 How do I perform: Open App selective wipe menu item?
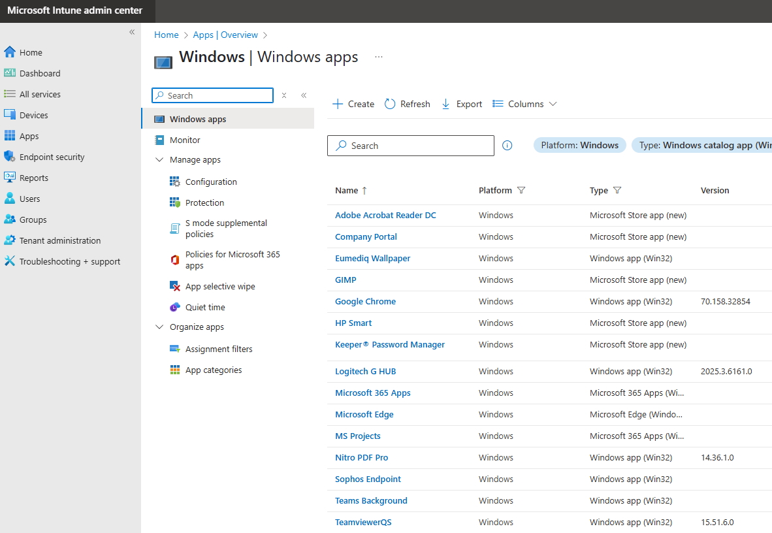(x=220, y=286)
